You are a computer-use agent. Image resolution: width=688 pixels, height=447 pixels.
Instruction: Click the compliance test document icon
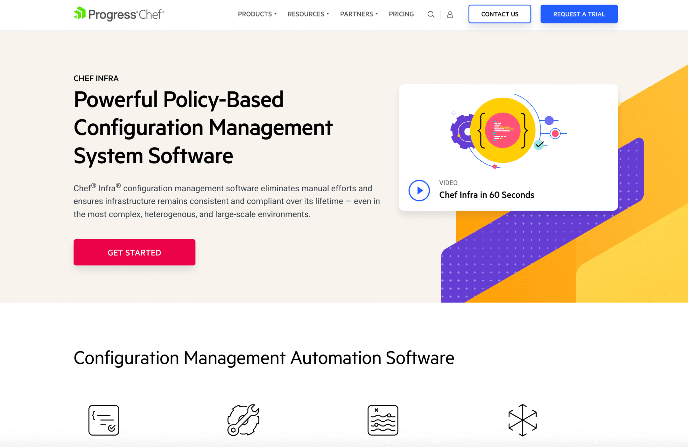(x=383, y=420)
